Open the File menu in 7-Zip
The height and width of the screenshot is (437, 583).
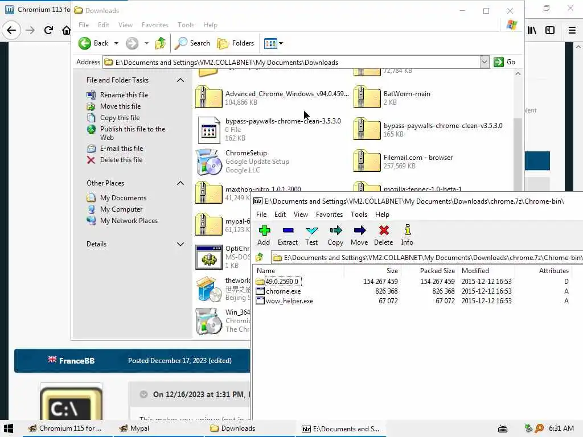click(x=261, y=215)
